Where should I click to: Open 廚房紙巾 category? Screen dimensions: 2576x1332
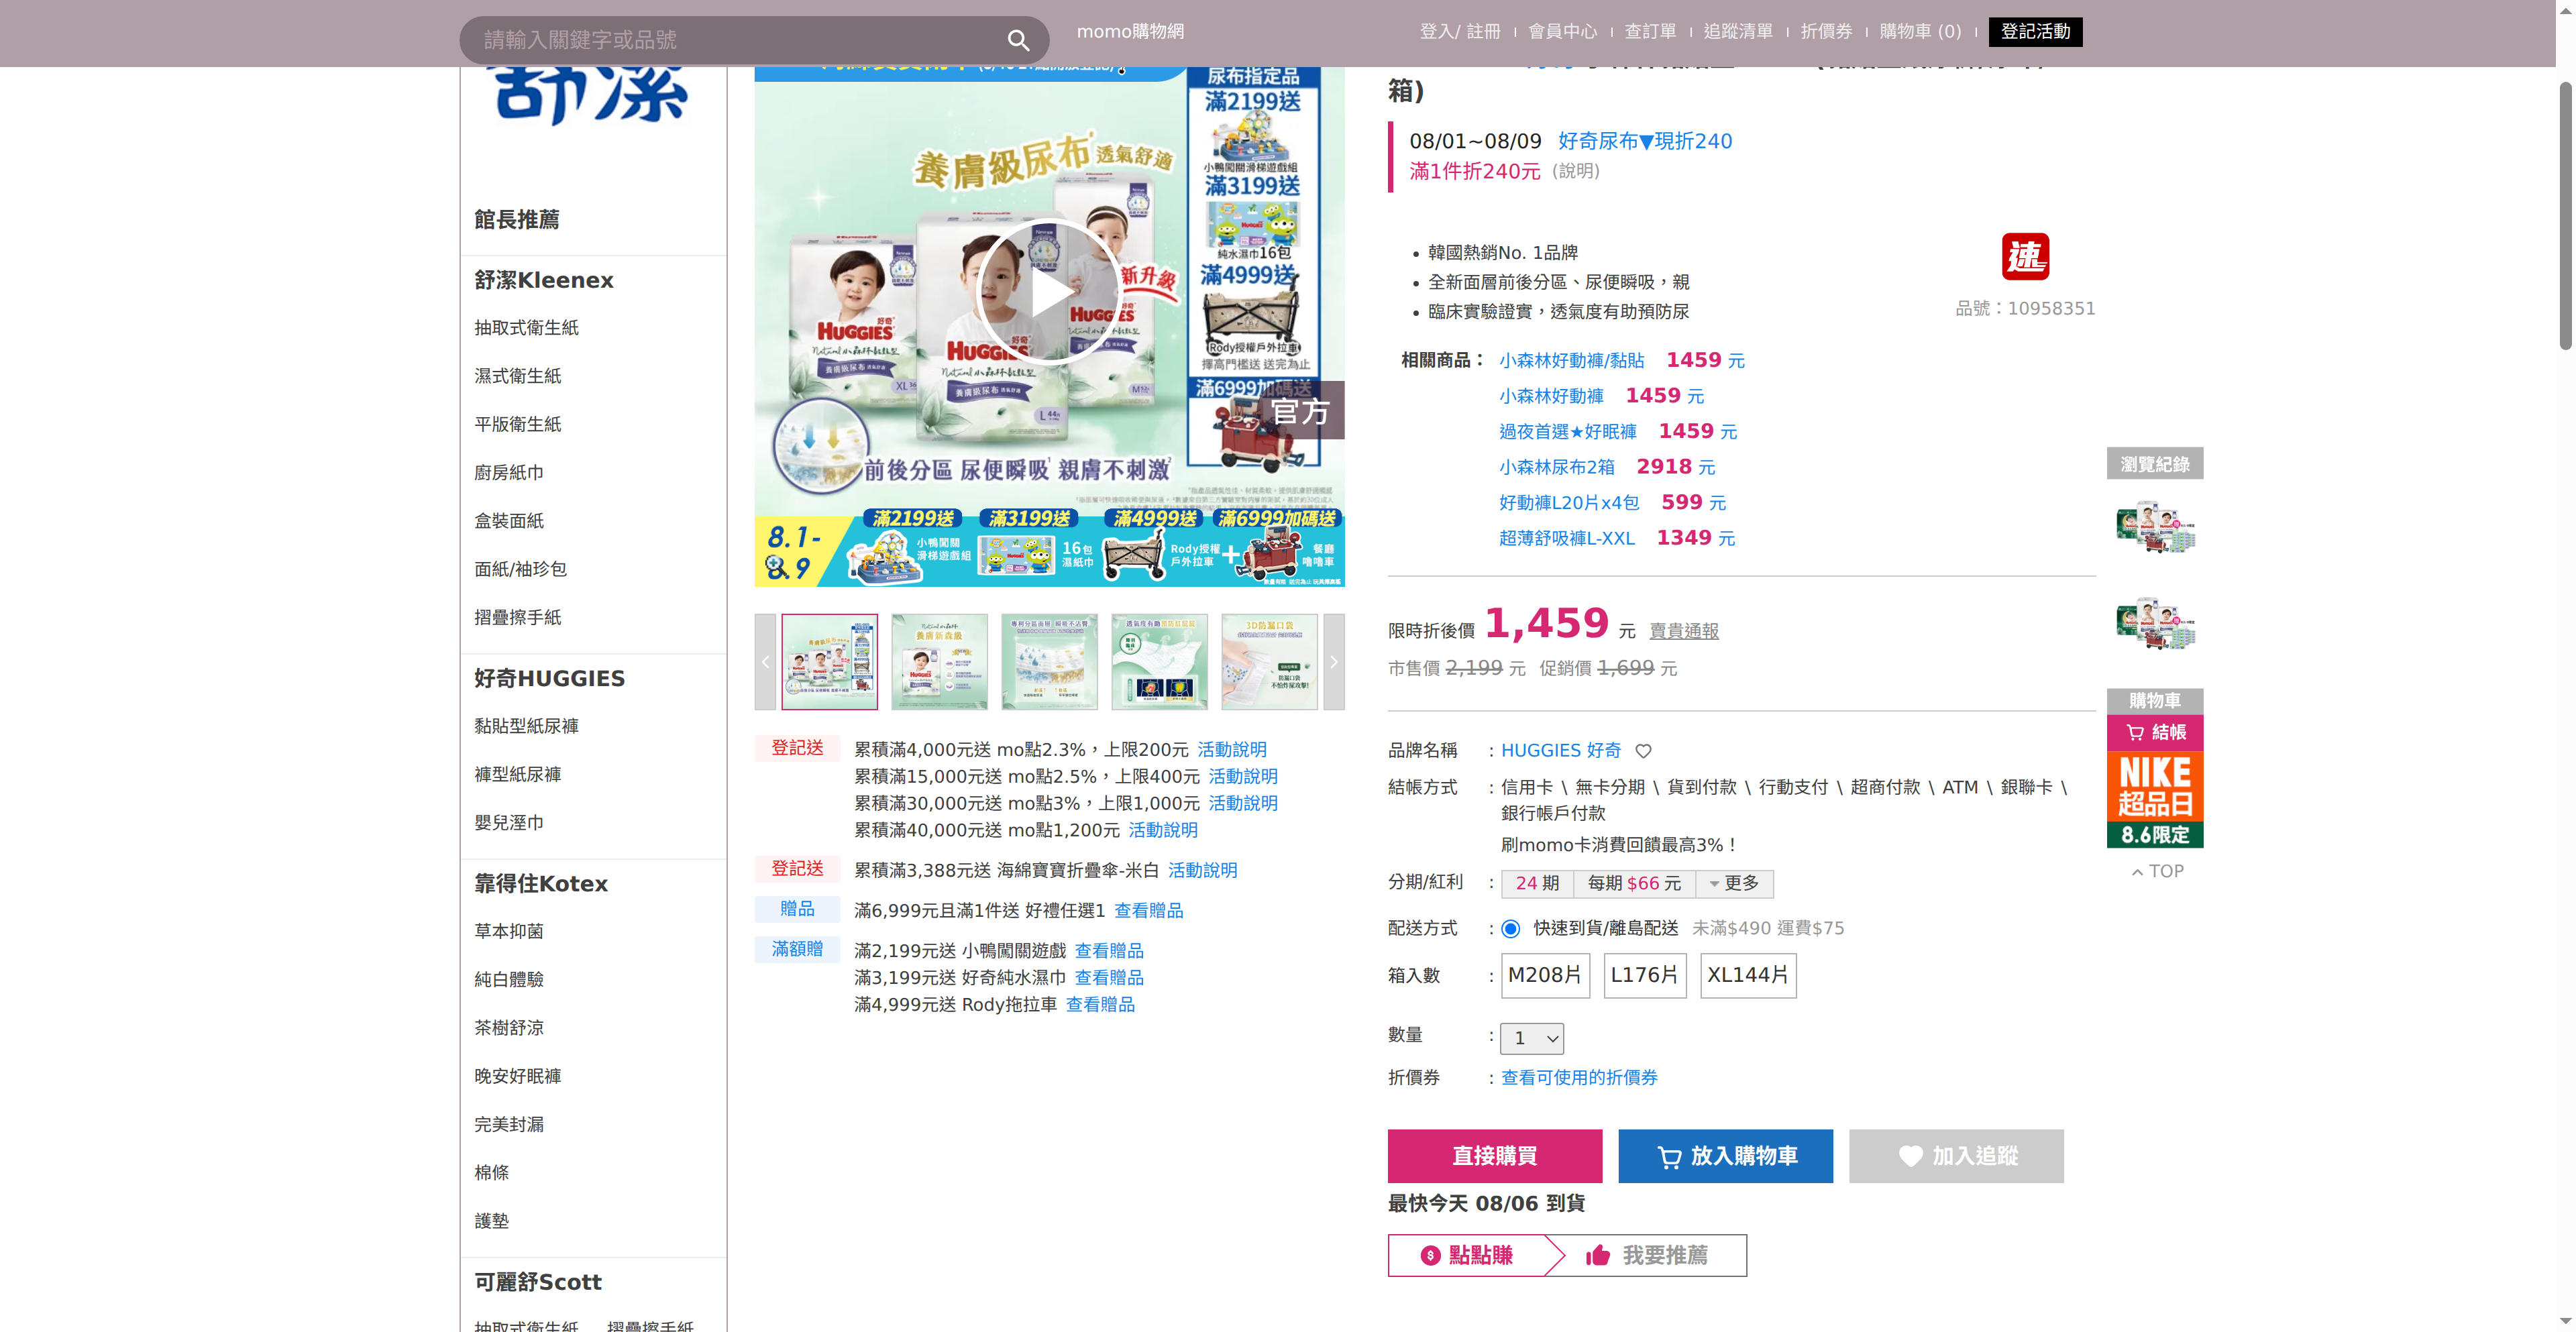coord(509,473)
